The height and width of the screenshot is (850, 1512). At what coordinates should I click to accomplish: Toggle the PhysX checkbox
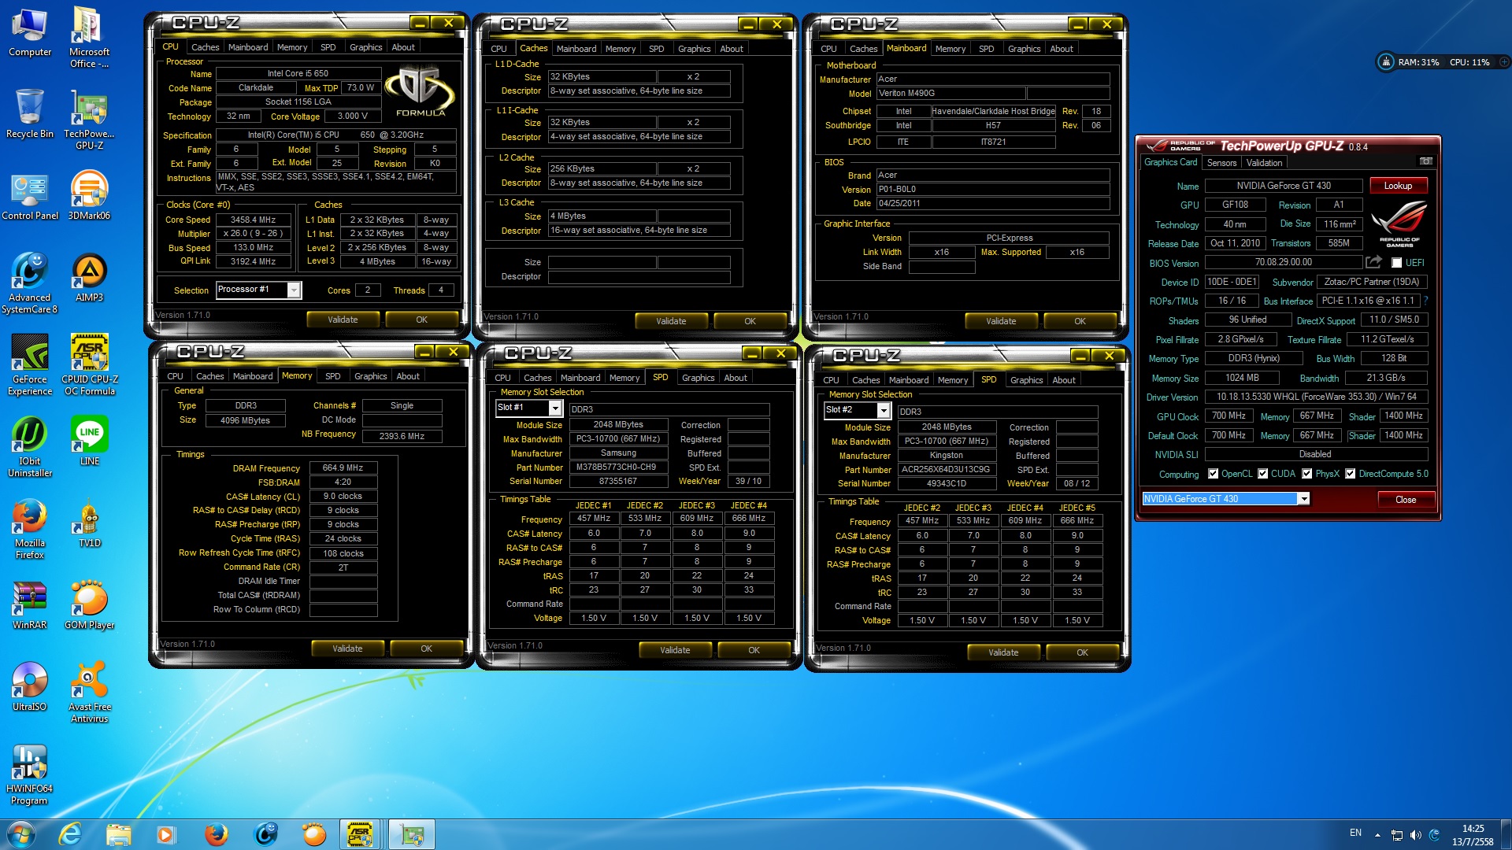[1307, 474]
